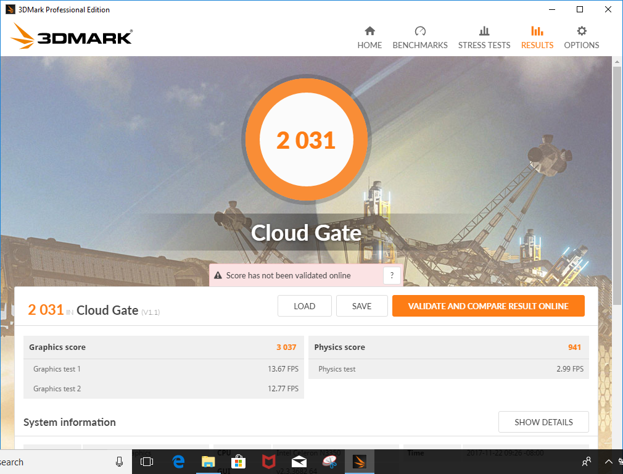Switch to the BENCHMARKS tab
Screen dimensions: 623x474
click(420, 38)
